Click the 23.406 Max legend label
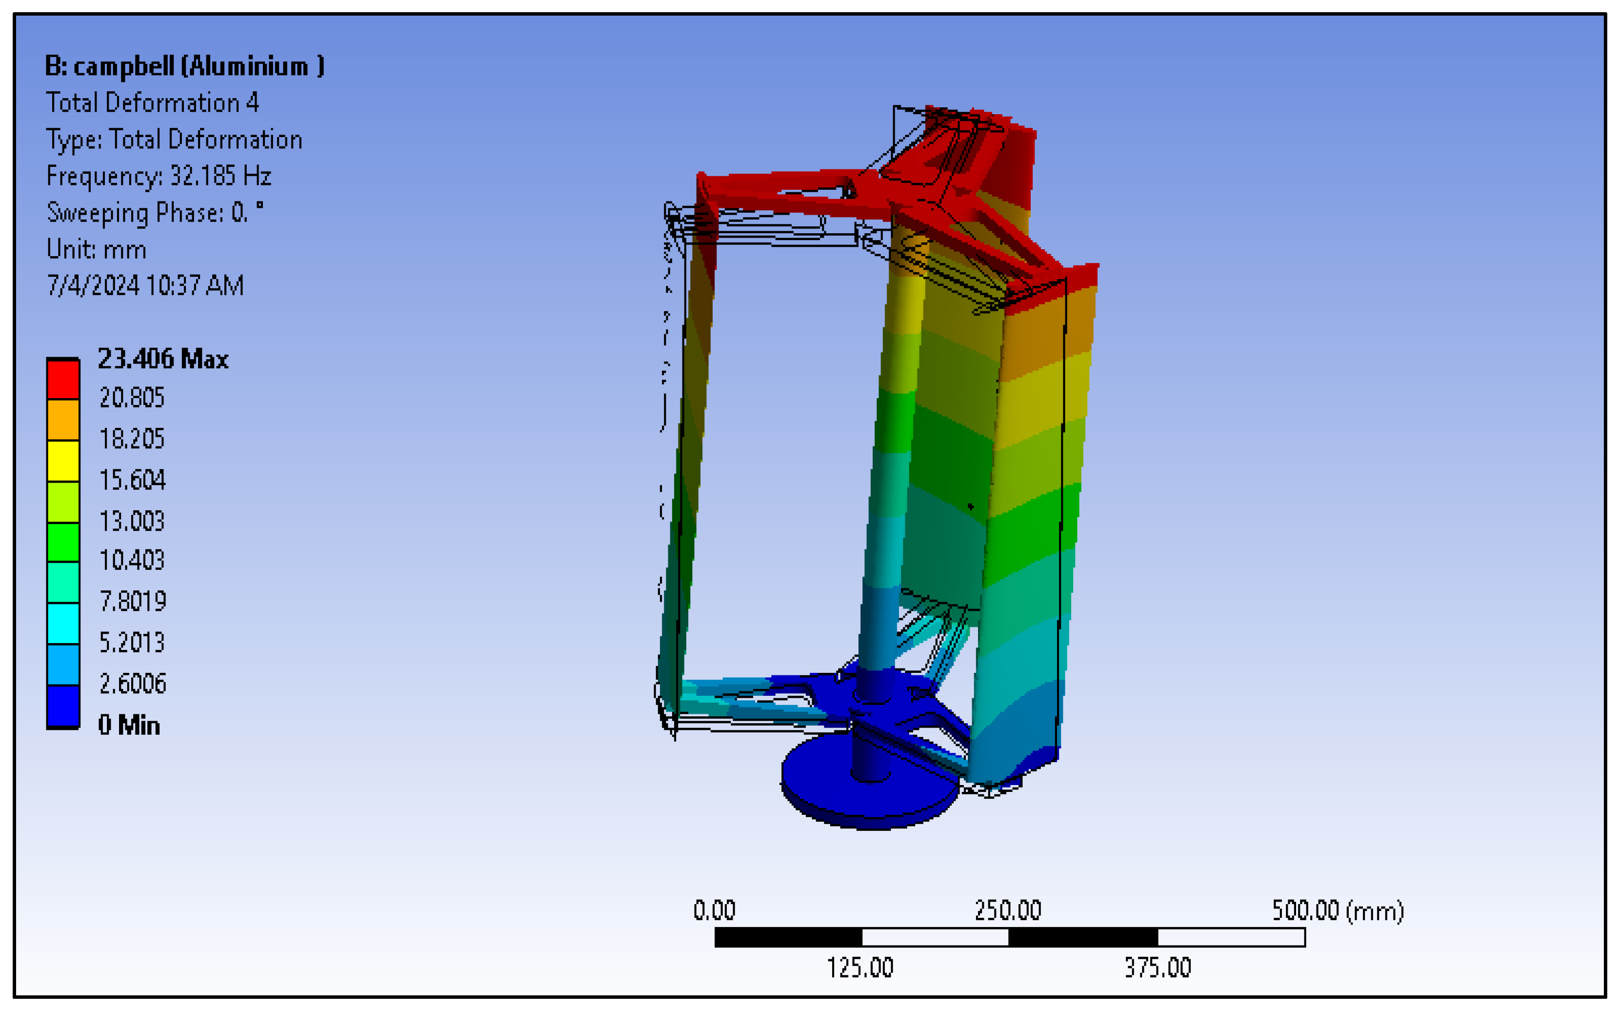 click(x=163, y=359)
